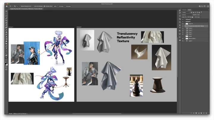214x120 pixels.
Task: Select the Hand tool
Action: (6, 55)
